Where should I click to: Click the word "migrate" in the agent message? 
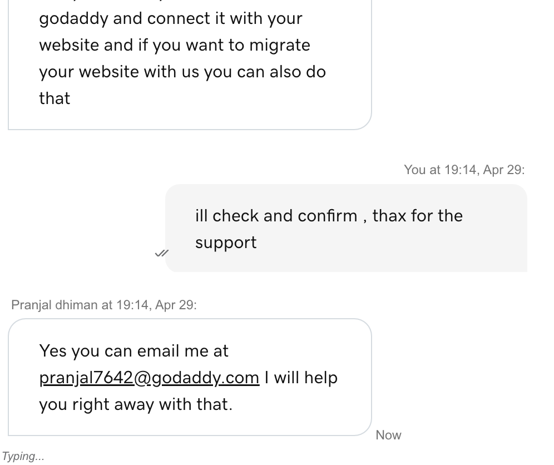[x=280, y=46]
